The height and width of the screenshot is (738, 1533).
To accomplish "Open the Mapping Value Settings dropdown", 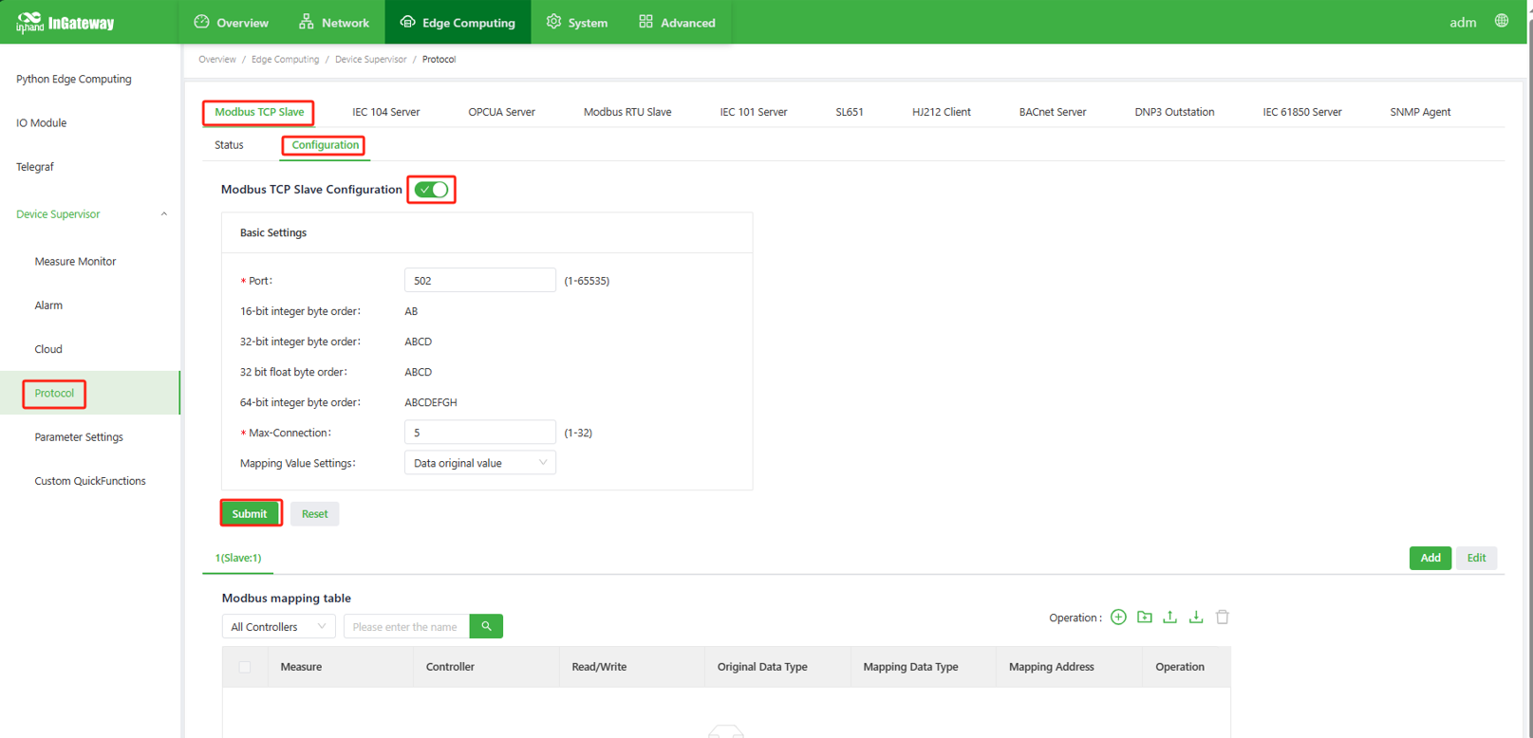I will (x=479, y=463).
